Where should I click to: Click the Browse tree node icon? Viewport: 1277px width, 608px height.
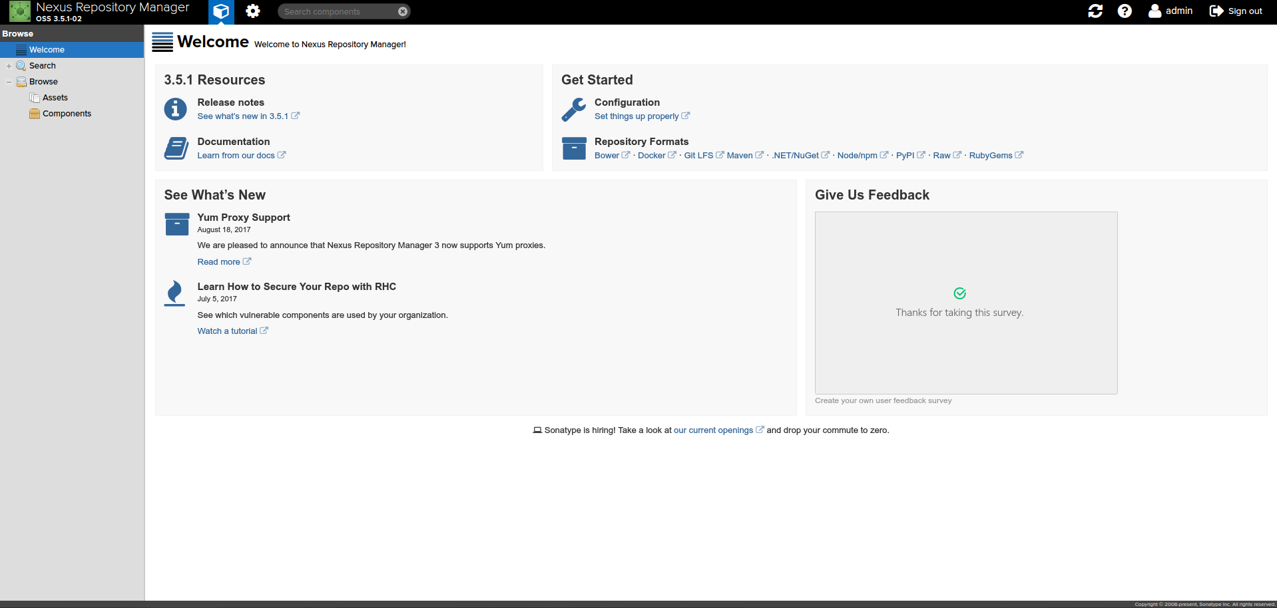click(21, 82)
